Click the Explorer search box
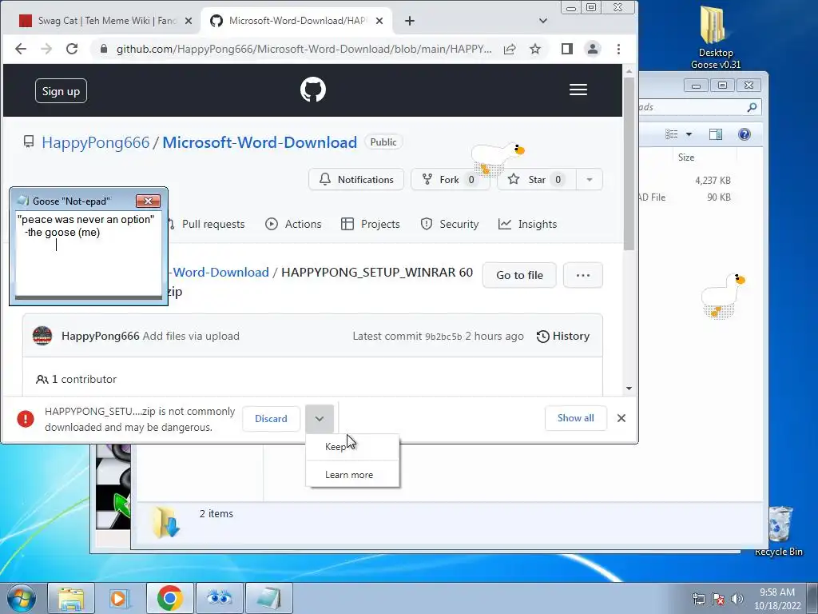 (x=700, y=108)
